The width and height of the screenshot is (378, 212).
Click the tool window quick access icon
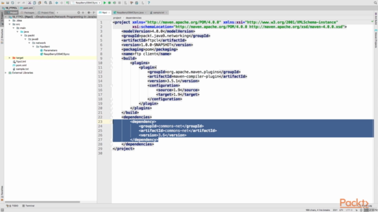coord(2,210)
